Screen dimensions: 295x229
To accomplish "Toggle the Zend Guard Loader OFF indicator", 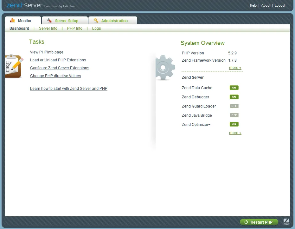I will point(234,106).
